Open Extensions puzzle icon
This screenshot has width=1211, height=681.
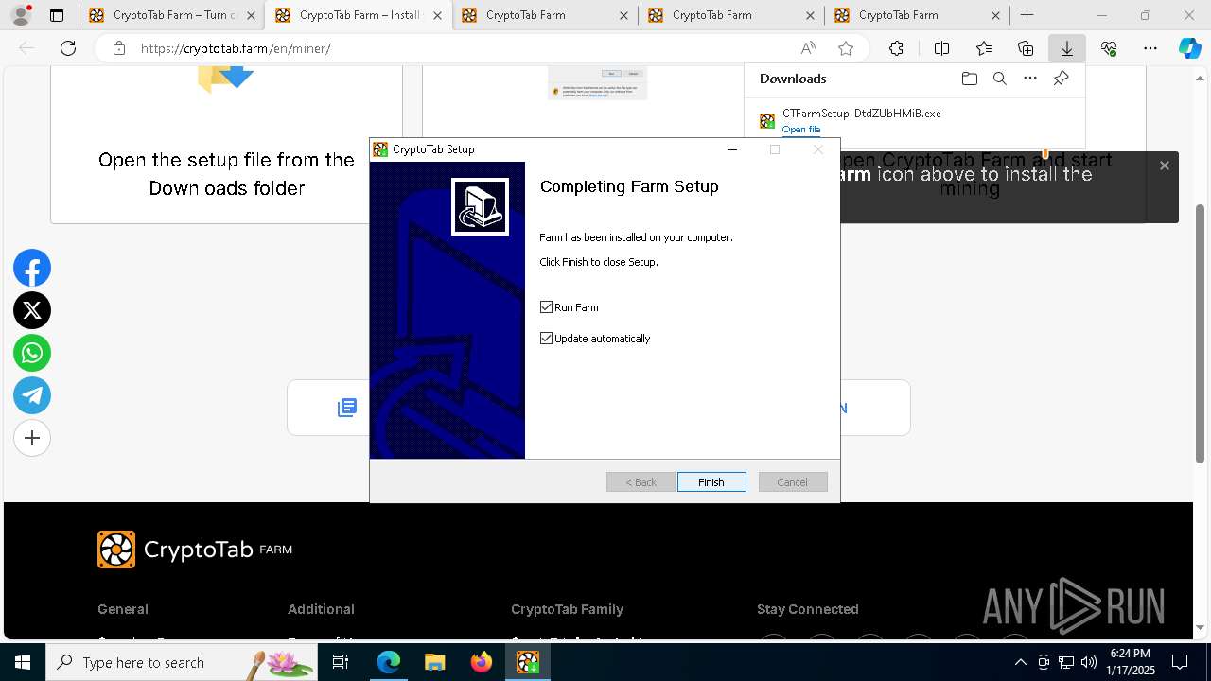896,48
